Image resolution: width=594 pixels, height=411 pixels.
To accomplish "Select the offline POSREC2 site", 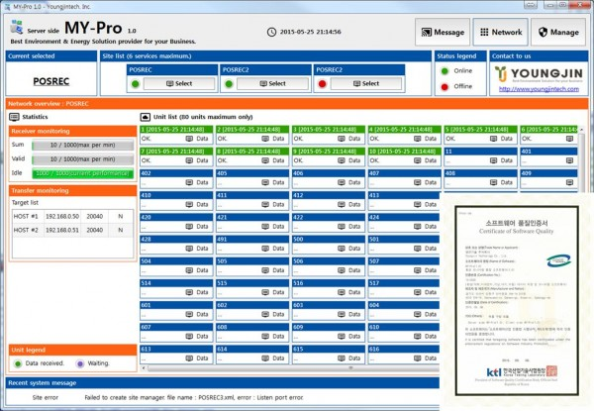I will [366, 84].
